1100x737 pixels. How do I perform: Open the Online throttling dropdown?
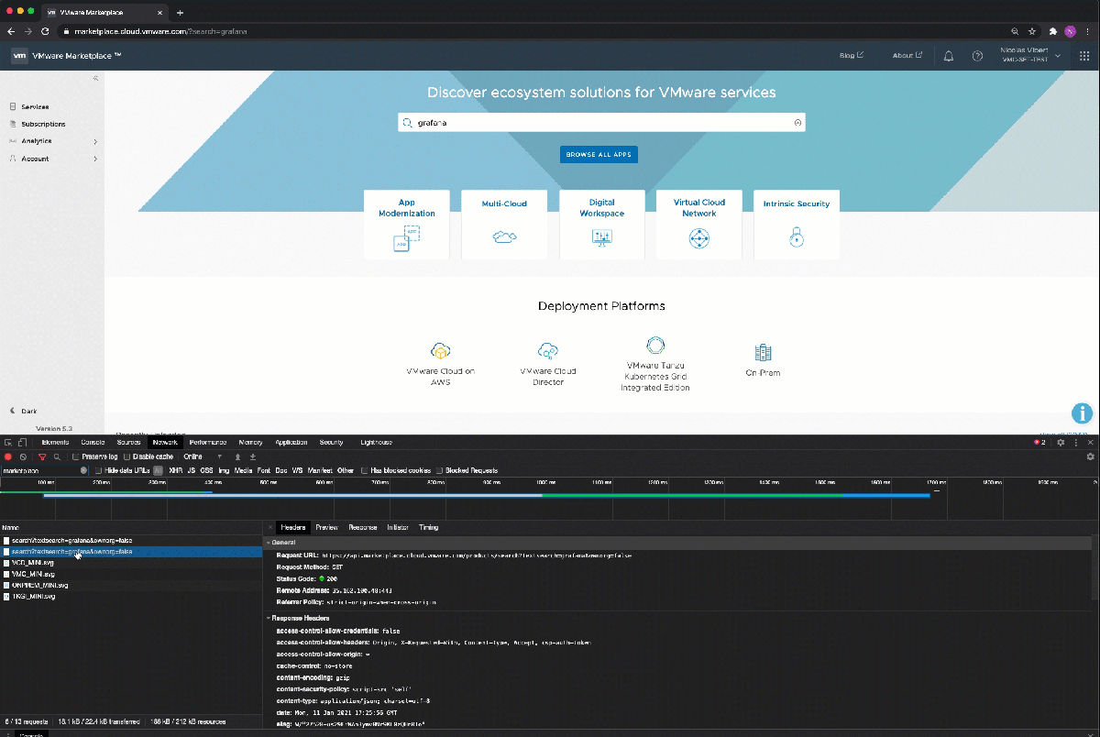click(x=203, y=456)
